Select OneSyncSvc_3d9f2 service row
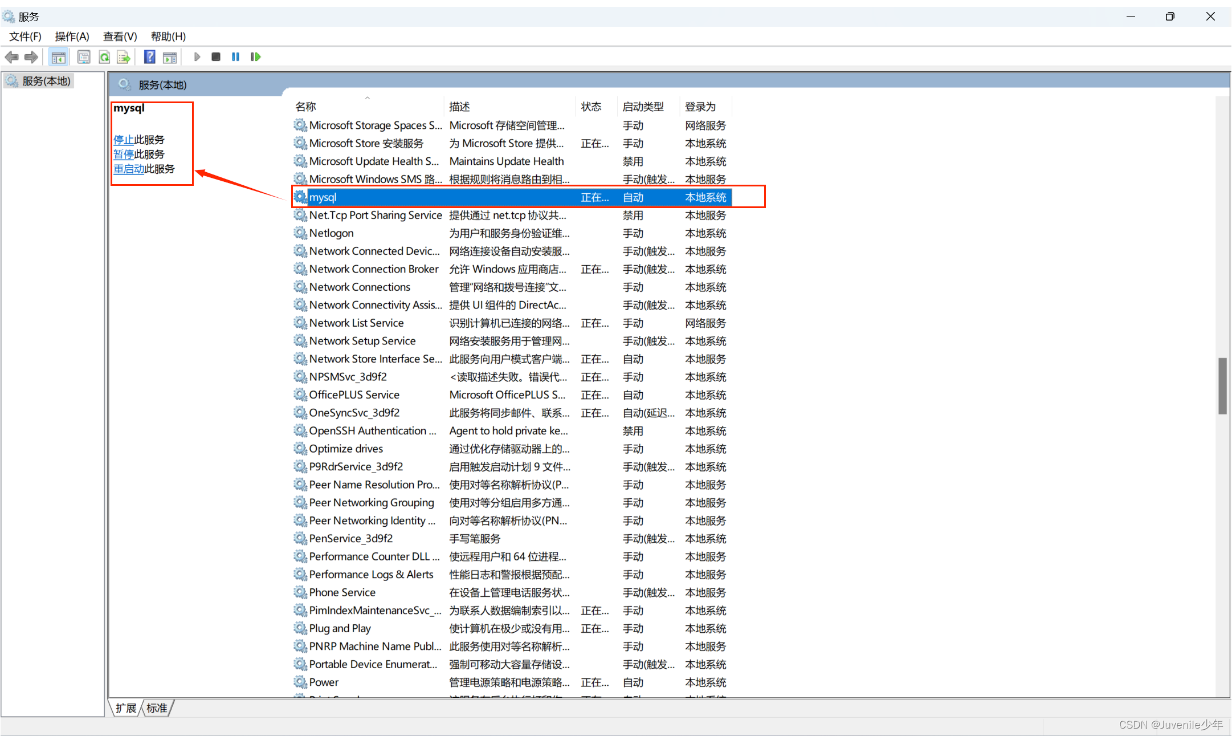Viewport: 1232px width, 736px height. (512, 413)
